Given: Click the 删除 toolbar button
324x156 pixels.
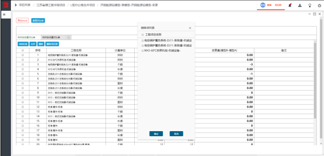Looking at the screenshot, I should 41,44.
